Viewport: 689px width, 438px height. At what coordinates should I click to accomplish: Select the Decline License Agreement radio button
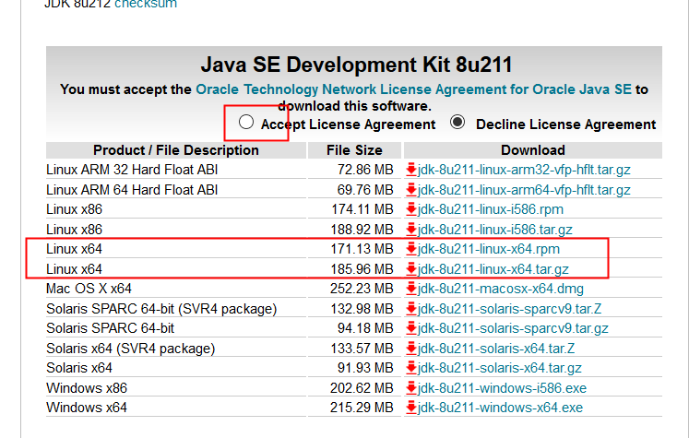coord(457,122)
